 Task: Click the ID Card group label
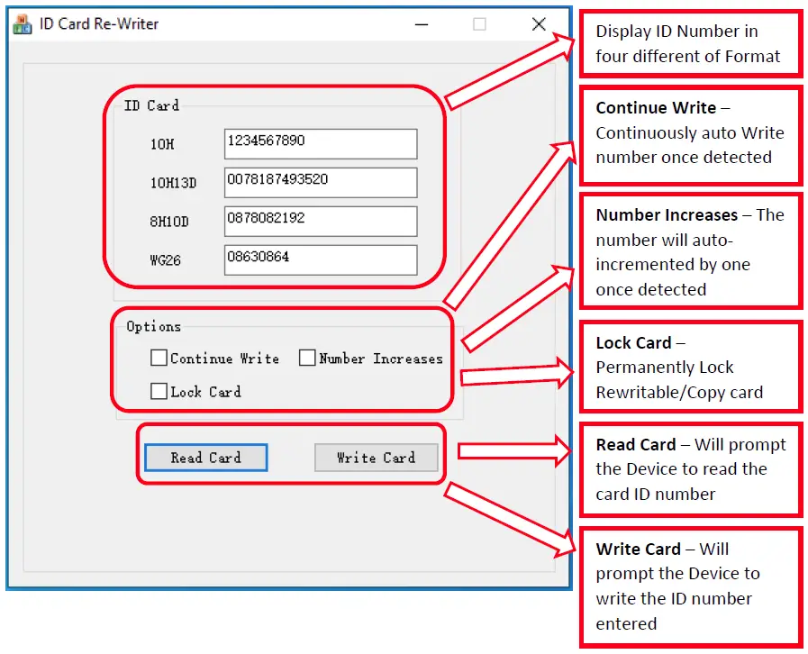pyautogui.click(x=150, y=105)
